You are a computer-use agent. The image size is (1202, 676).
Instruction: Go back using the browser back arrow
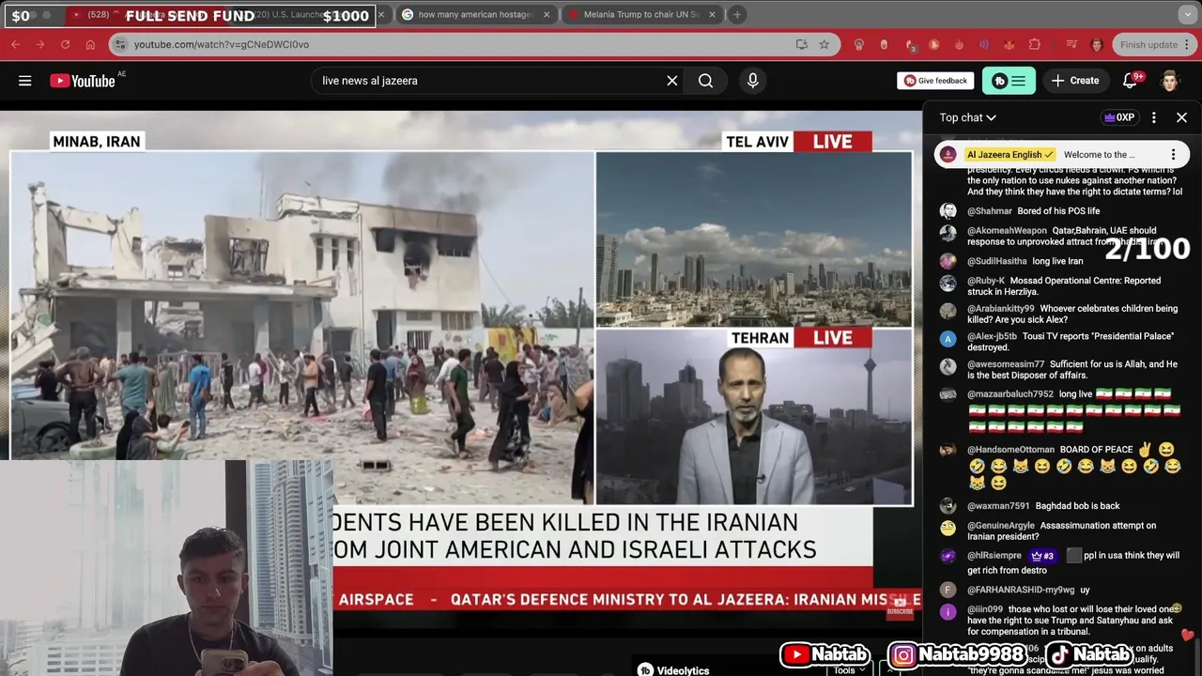(x=16, y=44)
